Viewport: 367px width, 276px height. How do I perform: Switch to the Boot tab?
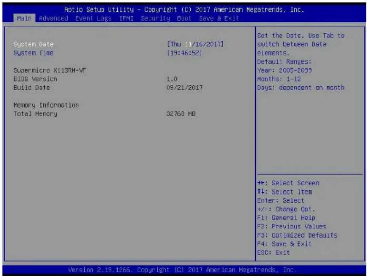click(x=184, y=18)
